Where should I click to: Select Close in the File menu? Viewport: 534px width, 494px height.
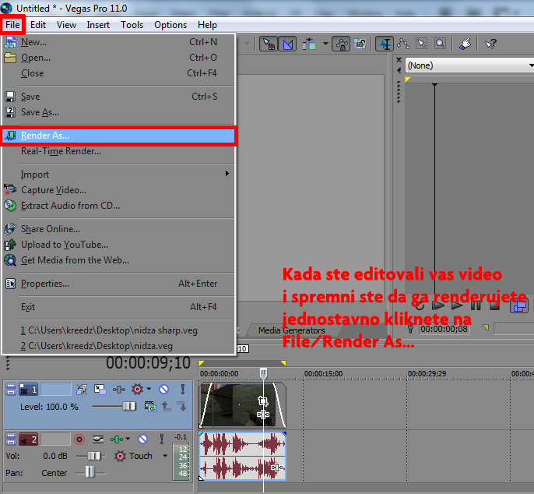[x=118, y=73]
